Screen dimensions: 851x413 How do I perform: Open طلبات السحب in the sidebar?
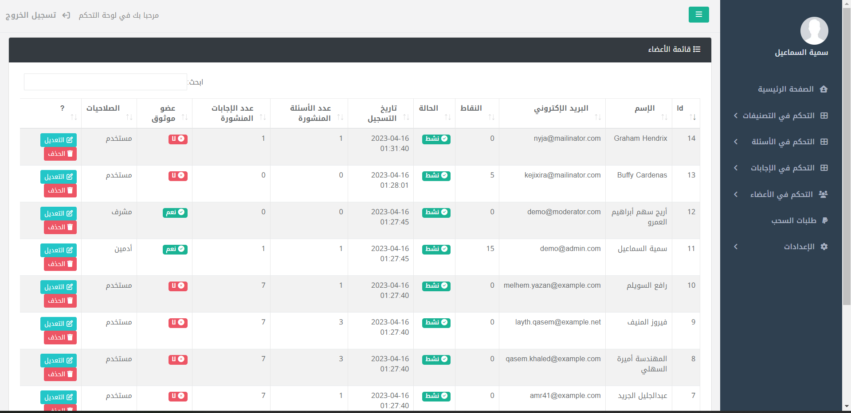tap(794, 220)
